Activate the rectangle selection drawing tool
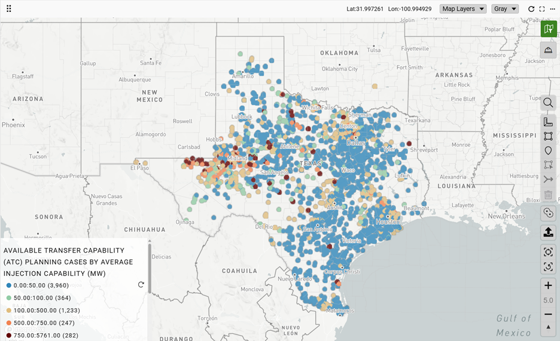 548,136
